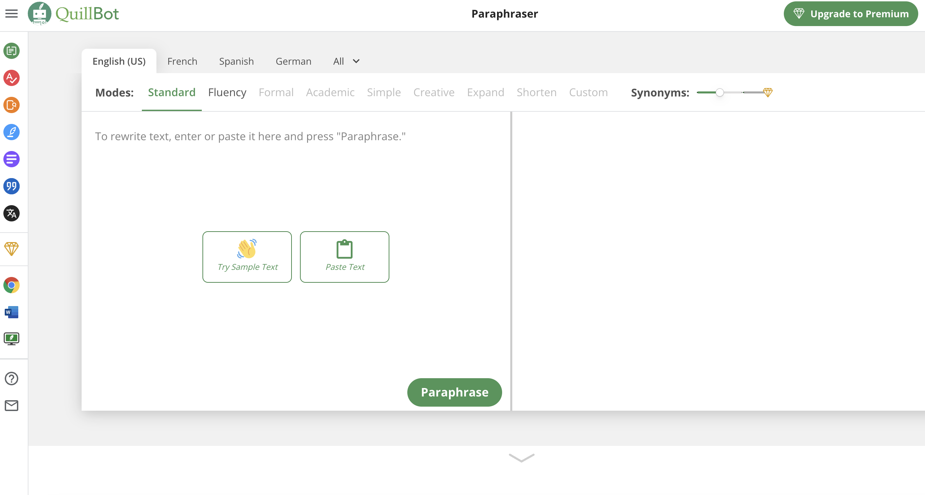This screenshot has height=495, width=925.
Task: Click the Try Sample Text button
Action: pyautogui.click(x=247, y=256)
